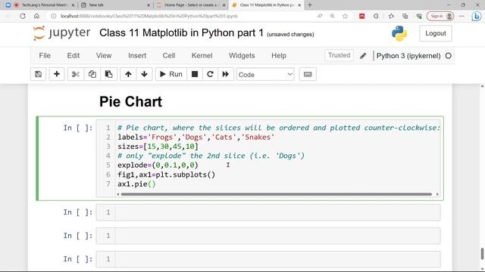
Task: Click the save and checkpoint icon
Action: pos(39,74)
